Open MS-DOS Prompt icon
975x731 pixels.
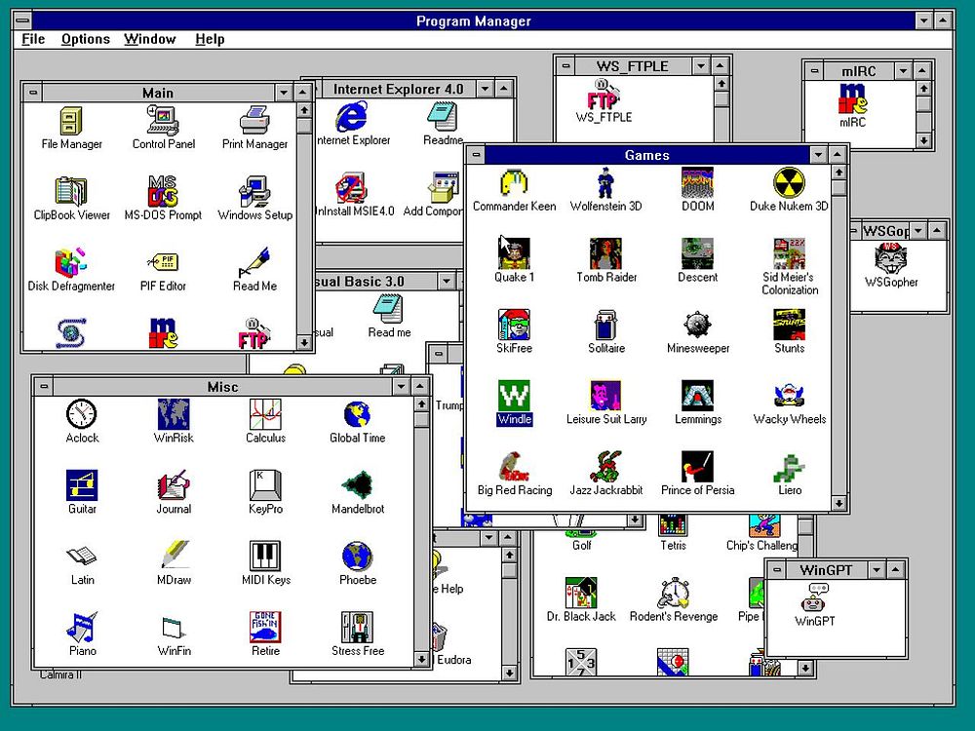[163, 191]
